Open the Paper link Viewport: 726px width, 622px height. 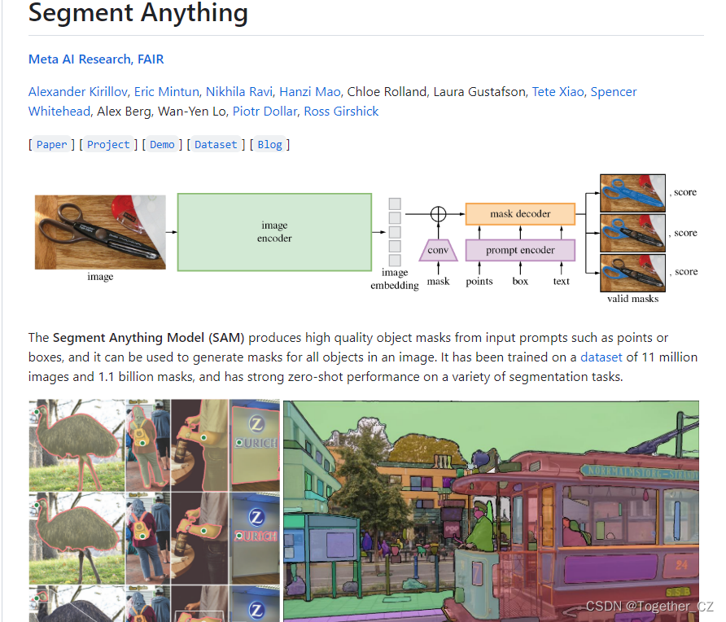(x=52, y=144)
